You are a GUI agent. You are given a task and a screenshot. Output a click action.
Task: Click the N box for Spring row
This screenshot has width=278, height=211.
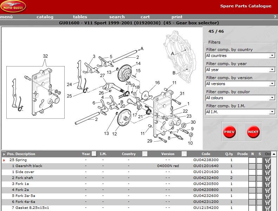coord(252,160)
